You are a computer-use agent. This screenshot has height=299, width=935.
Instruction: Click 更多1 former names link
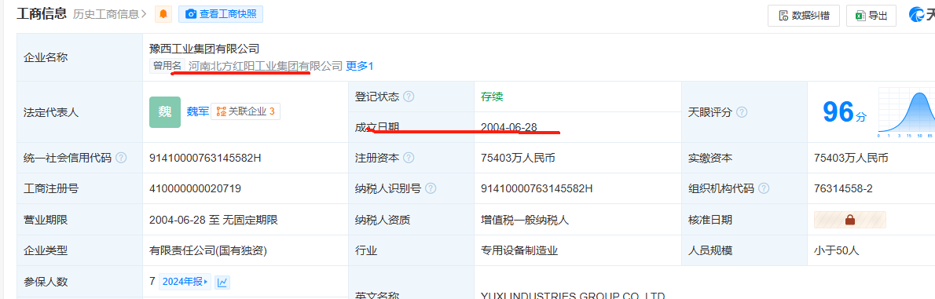point(360,66)
